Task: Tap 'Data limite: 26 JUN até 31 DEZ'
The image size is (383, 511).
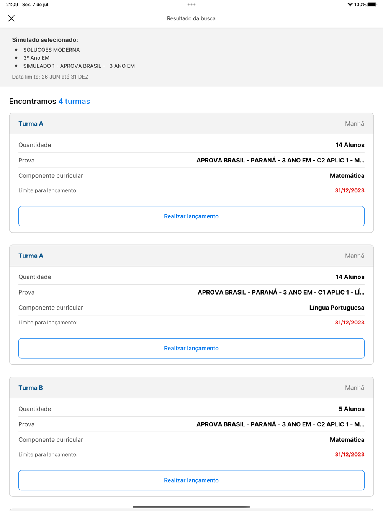Action: [50, 77]
